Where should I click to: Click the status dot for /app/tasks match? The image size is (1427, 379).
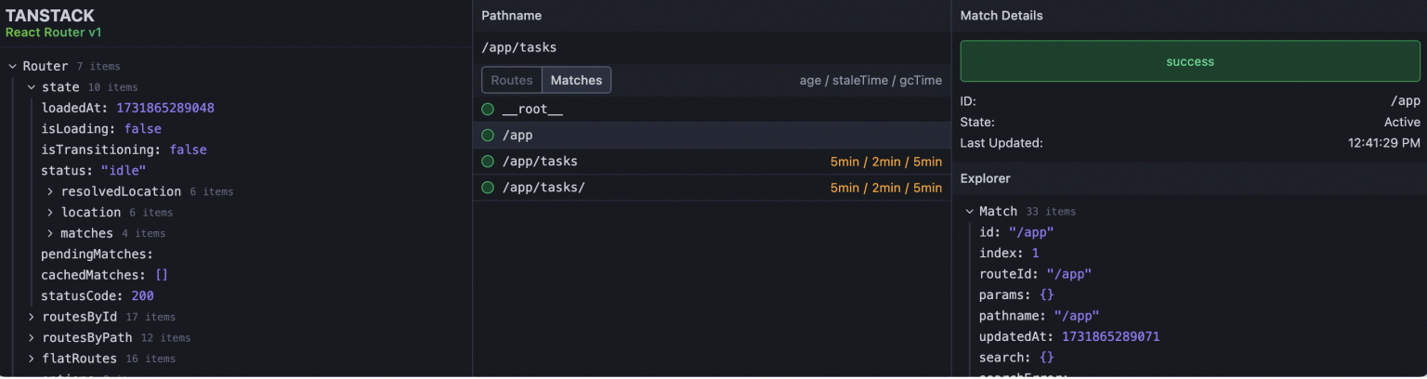tap(488, 162)
